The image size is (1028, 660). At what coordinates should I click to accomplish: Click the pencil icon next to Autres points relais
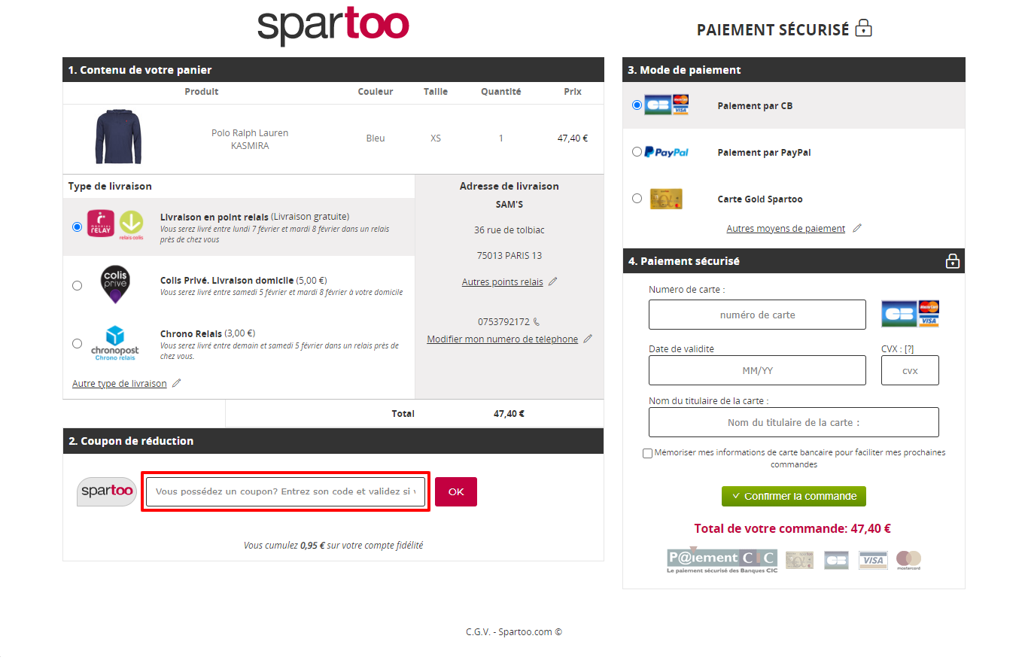[x=553, y=281]
